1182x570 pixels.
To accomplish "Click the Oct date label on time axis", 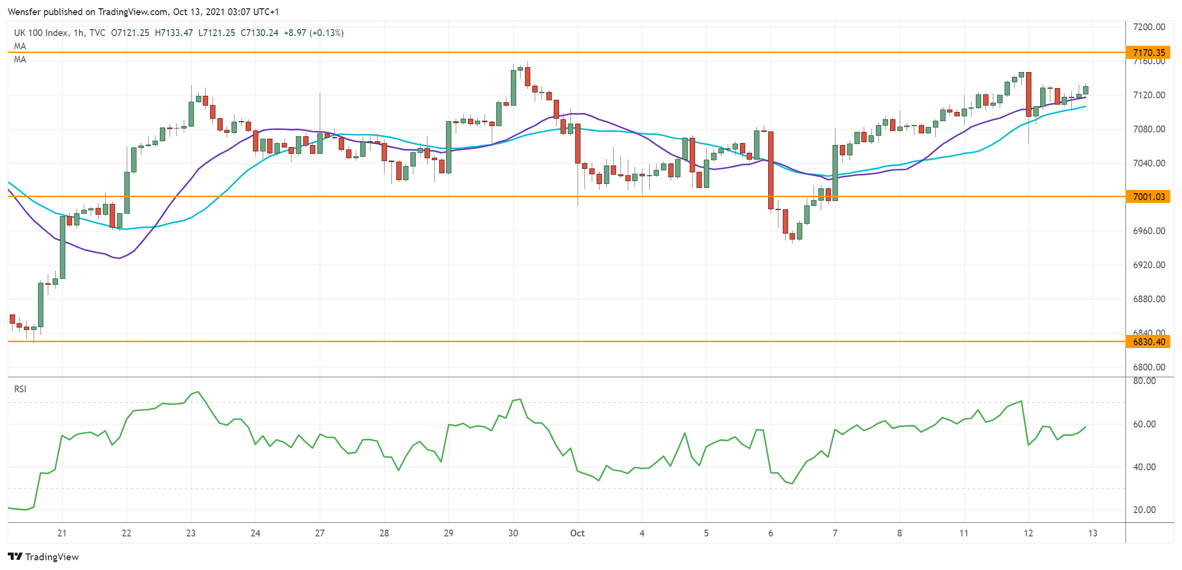I will [x=577, y=533].
